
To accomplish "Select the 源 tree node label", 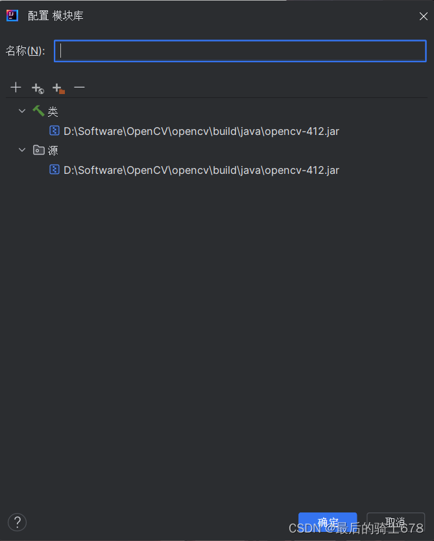I will pos(53,150).
